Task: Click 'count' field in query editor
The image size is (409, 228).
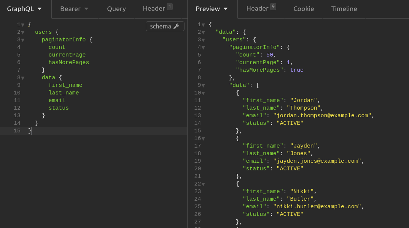Action: coord(57,47)
